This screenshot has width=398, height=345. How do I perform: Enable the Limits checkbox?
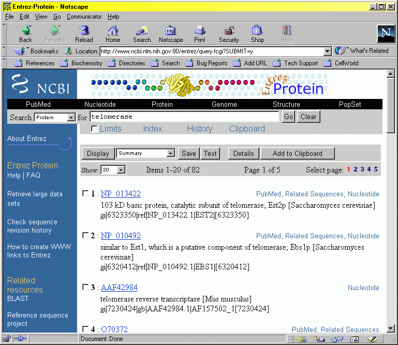click(94, 129)
